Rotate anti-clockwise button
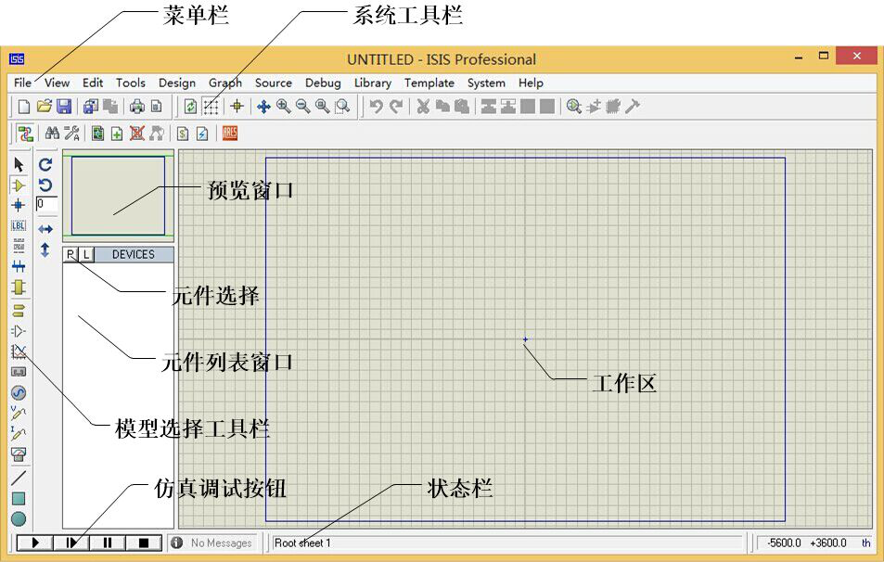Screen dimensions: 884x562 point(45,185)
